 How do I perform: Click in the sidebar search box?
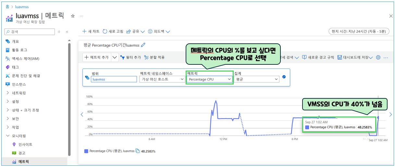click(x=30, y=32)
